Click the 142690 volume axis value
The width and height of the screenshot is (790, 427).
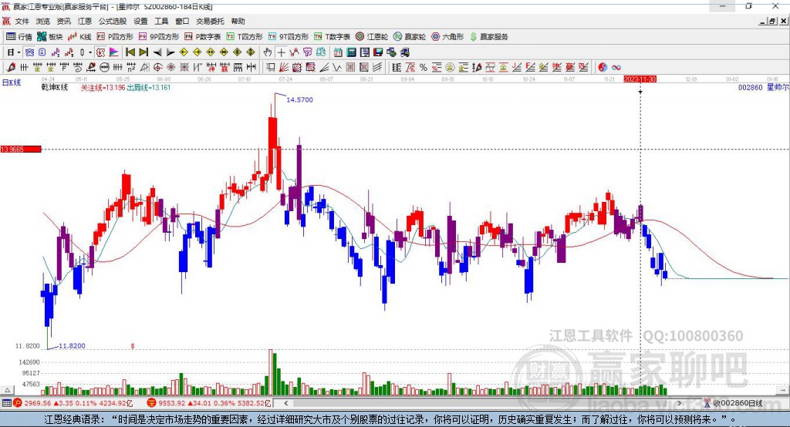[x=29, y=362]
